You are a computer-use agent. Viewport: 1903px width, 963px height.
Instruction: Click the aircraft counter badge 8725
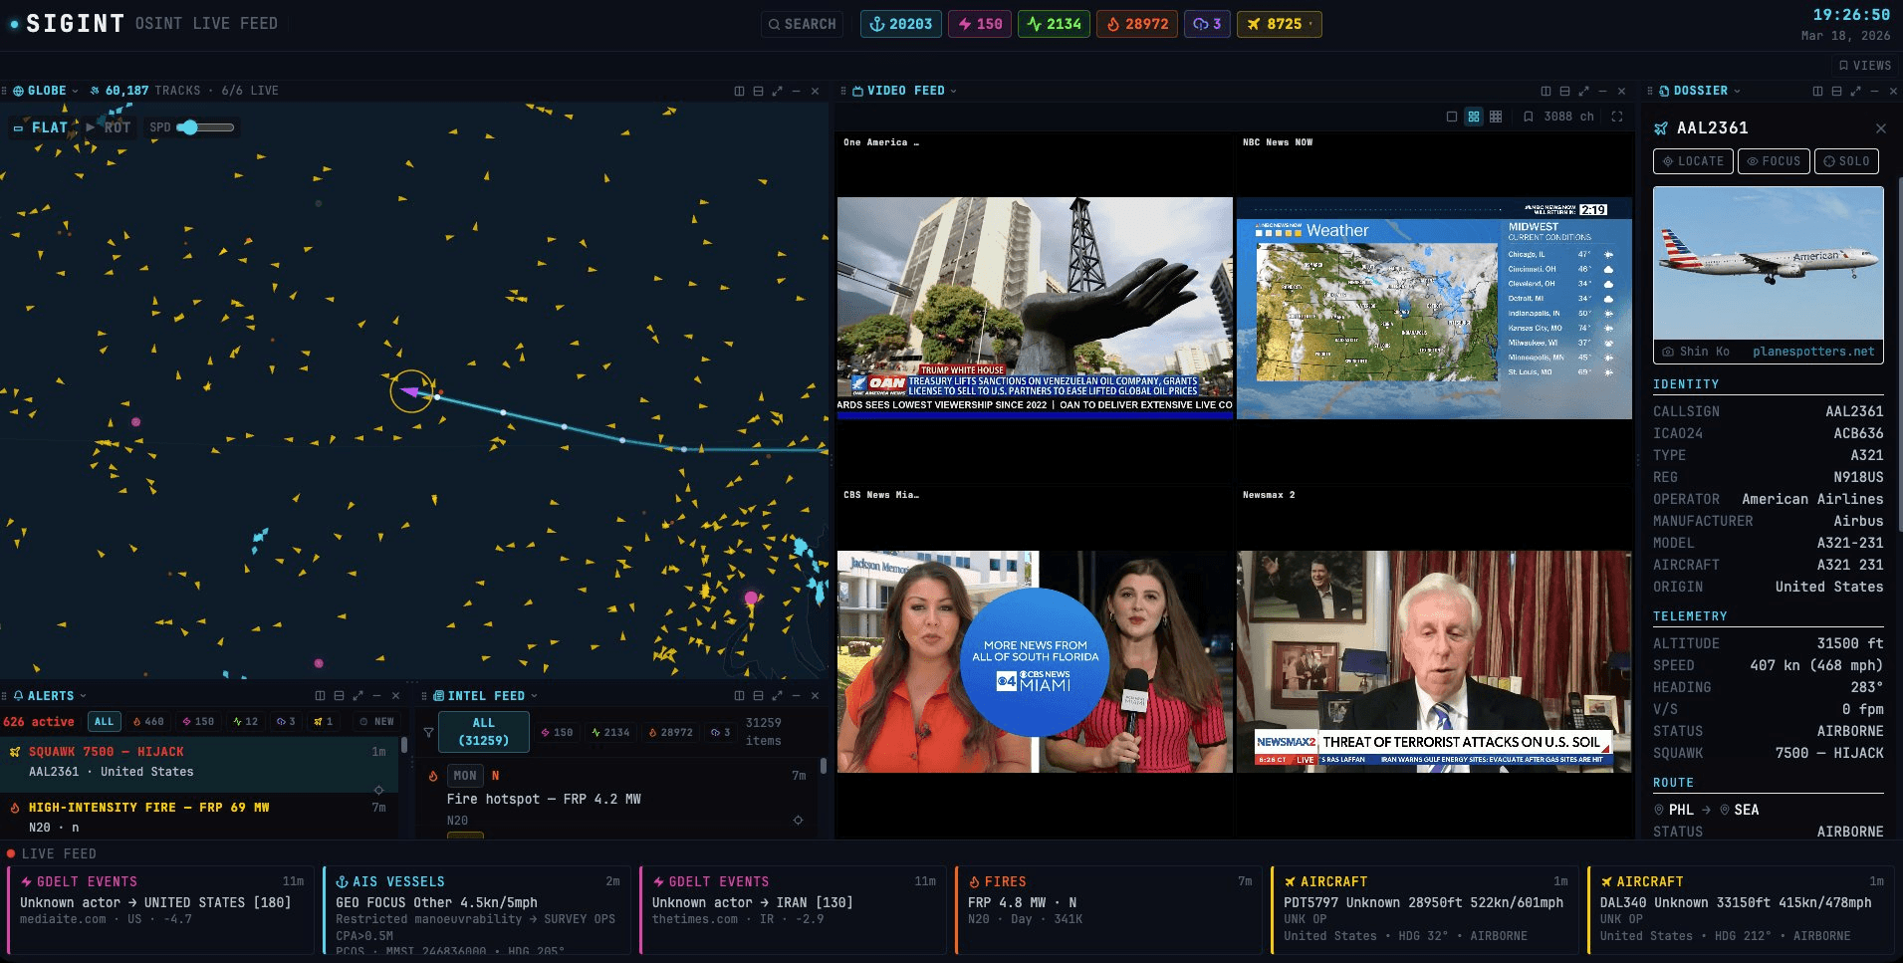[x=1279, y=24]
